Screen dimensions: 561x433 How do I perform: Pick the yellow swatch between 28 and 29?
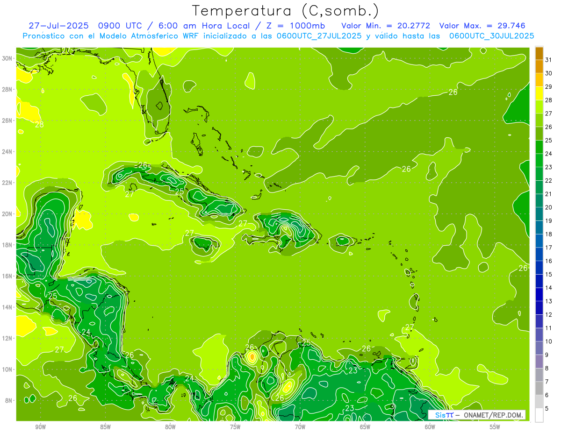(x=539, y=93)
